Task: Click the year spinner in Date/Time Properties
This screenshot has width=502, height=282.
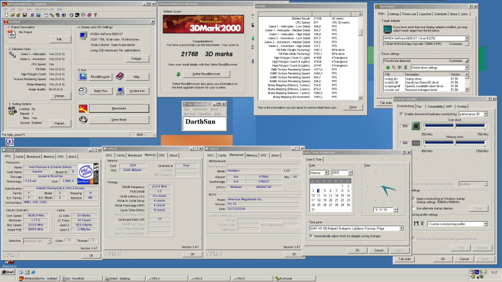Action: coord(350,173)
